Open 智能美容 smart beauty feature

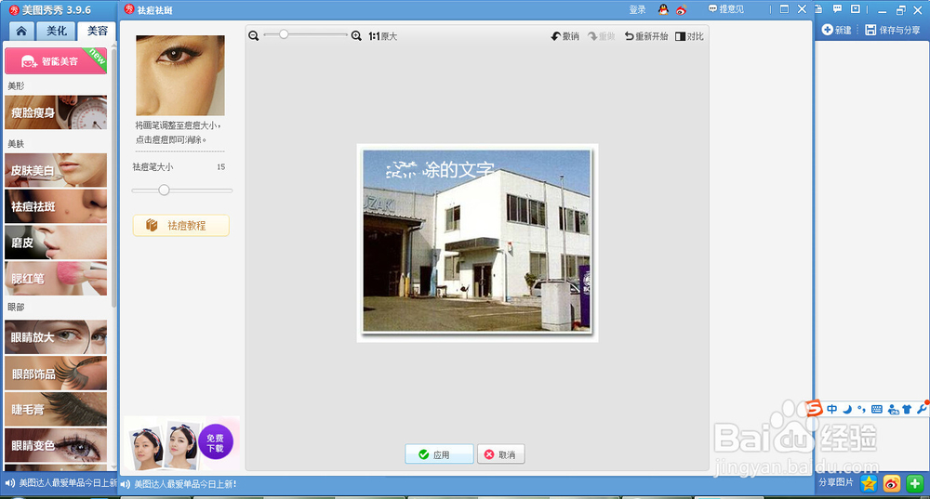click(56, 60)
